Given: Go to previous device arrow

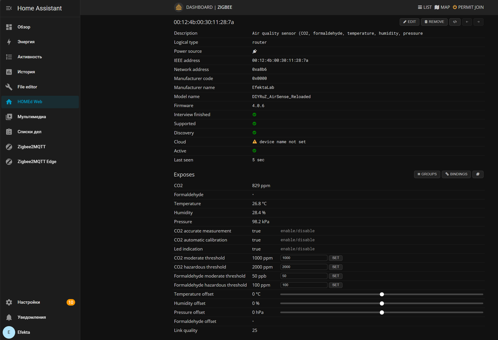Looking at the screenshot, I should click(x=467, y=22).
